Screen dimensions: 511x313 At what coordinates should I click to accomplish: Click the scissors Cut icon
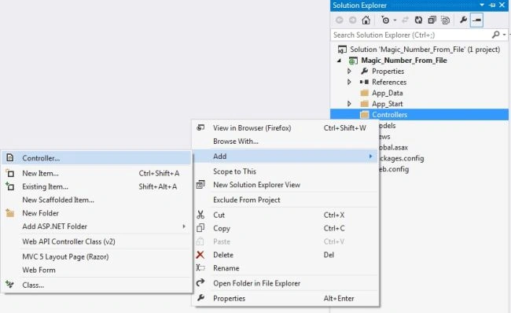click(x=200, y=215)
